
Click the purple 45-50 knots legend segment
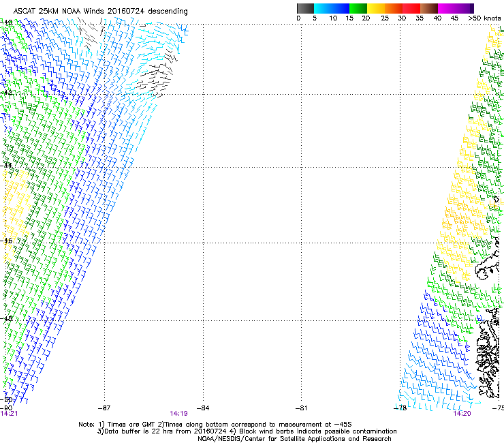[x=464, y=8]
